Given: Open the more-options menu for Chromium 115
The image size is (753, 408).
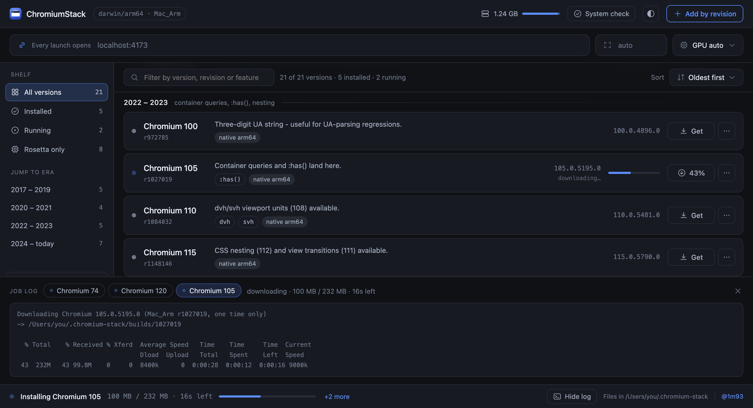Looking at the screenshot, I should point(726,257).
